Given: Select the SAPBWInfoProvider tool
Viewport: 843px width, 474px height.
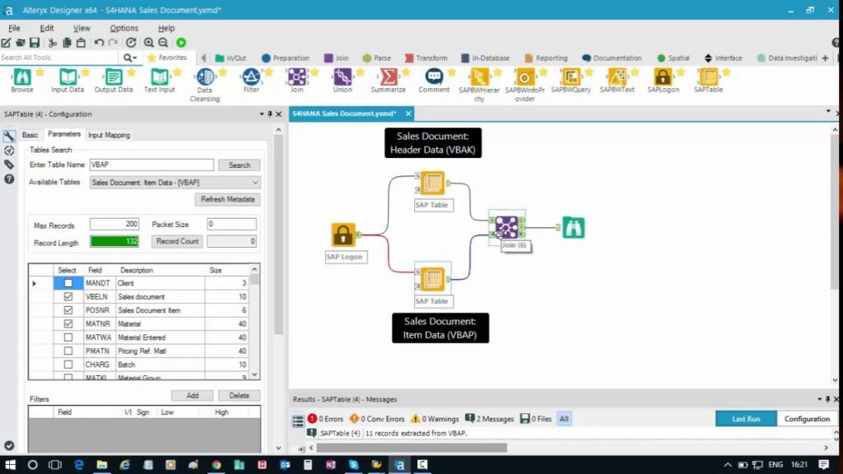Looking at the screenshot, I should [x=524, y=86].
